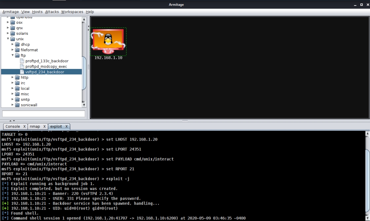The image size is (370, 221).
Task: Expand the sonicwall subfolder
Action: (13, 105)
